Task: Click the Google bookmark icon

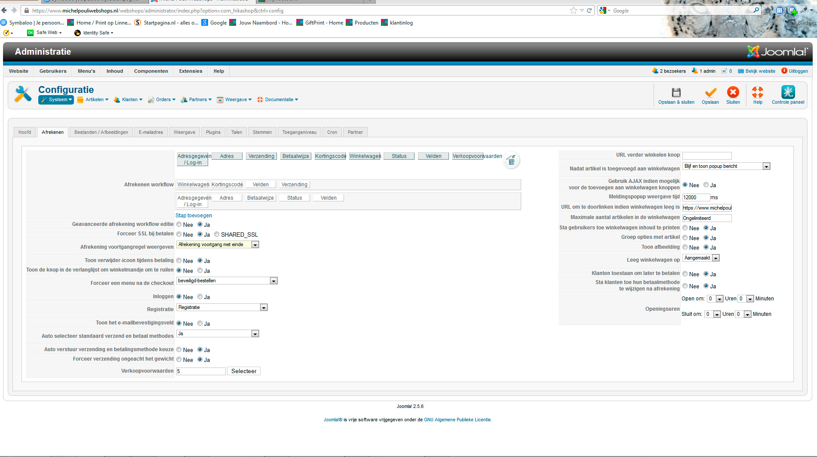Action: 205,23
